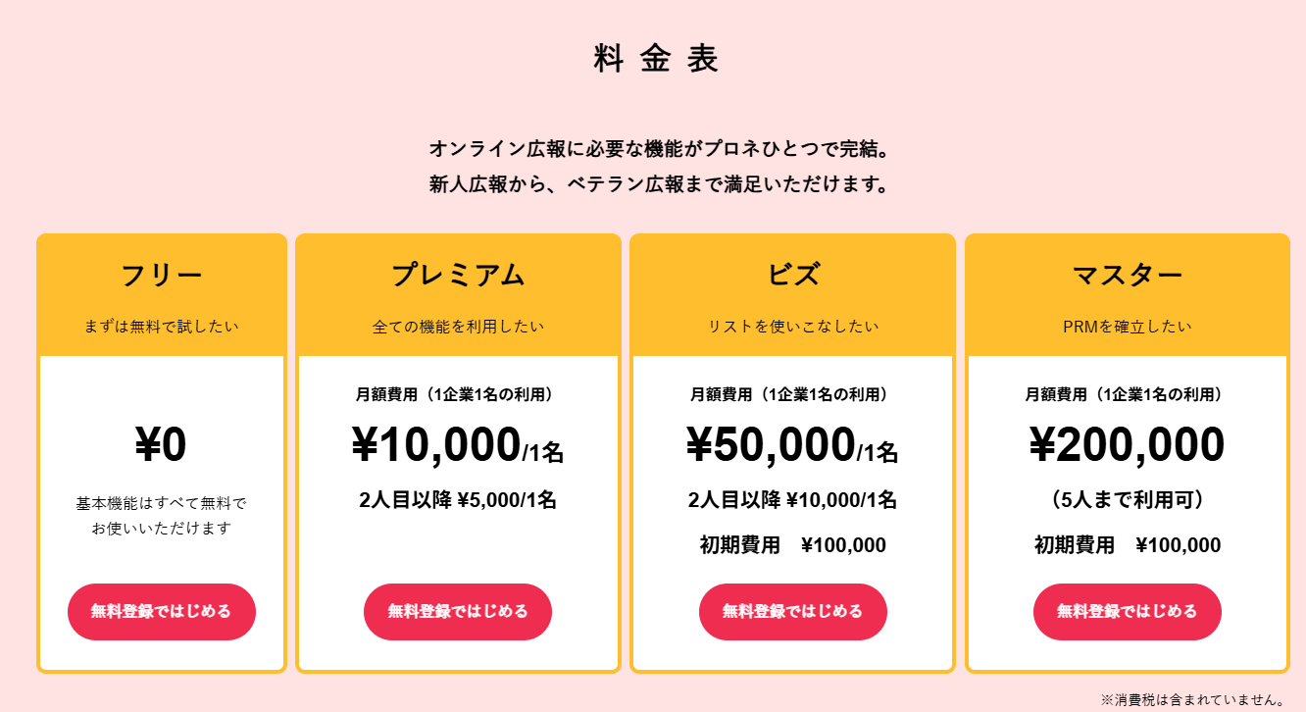This screenshot has height=712, width=1306.
Task: Click the まずは無料で試したい subtitle
Action: (162, 327)
